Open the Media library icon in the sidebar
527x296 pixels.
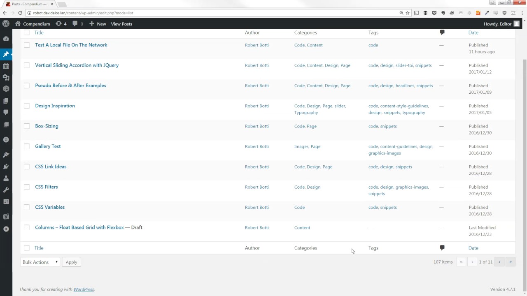pyautogui.click(x=6, y=77)
